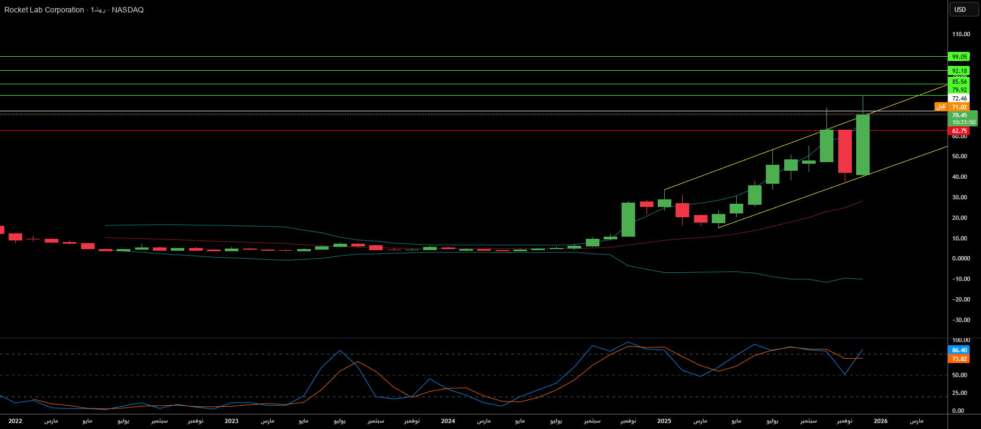
Task: Click the current price 70.45 countdown label
Action: (x=962, y=119)
